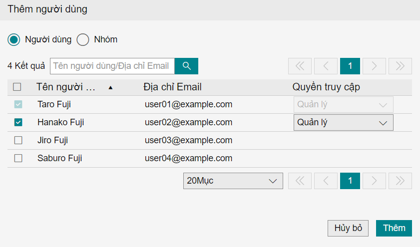Go to last page in bottom pagination
420x247 pixels.
point(400,181)
